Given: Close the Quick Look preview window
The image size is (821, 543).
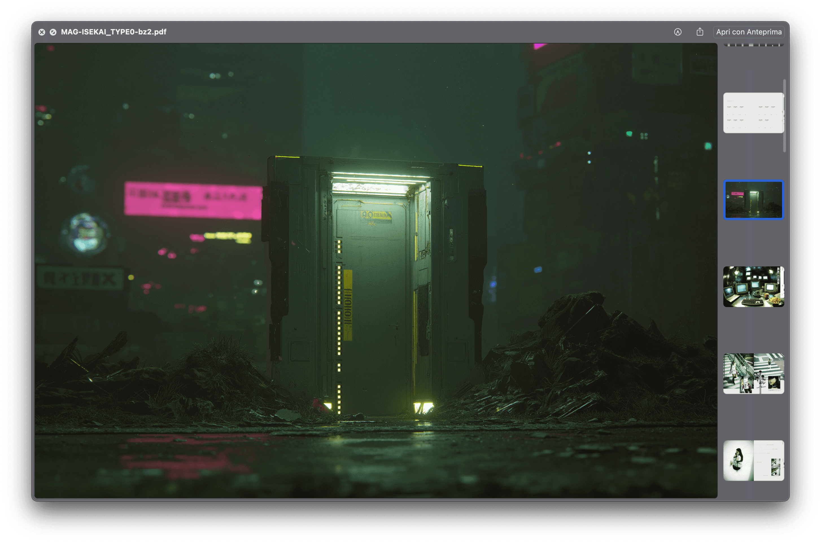Looking at the screenshot, I should point(42,32).
